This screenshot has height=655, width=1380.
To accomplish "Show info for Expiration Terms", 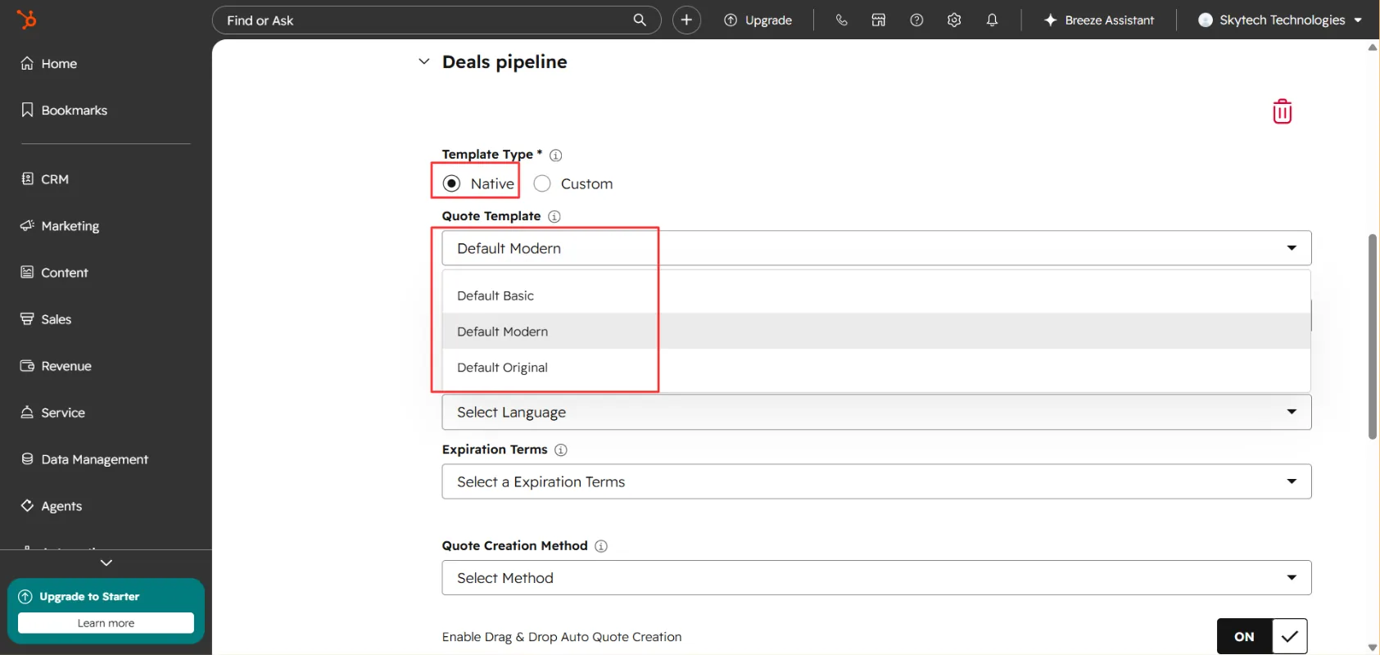I will click(561, 449).
